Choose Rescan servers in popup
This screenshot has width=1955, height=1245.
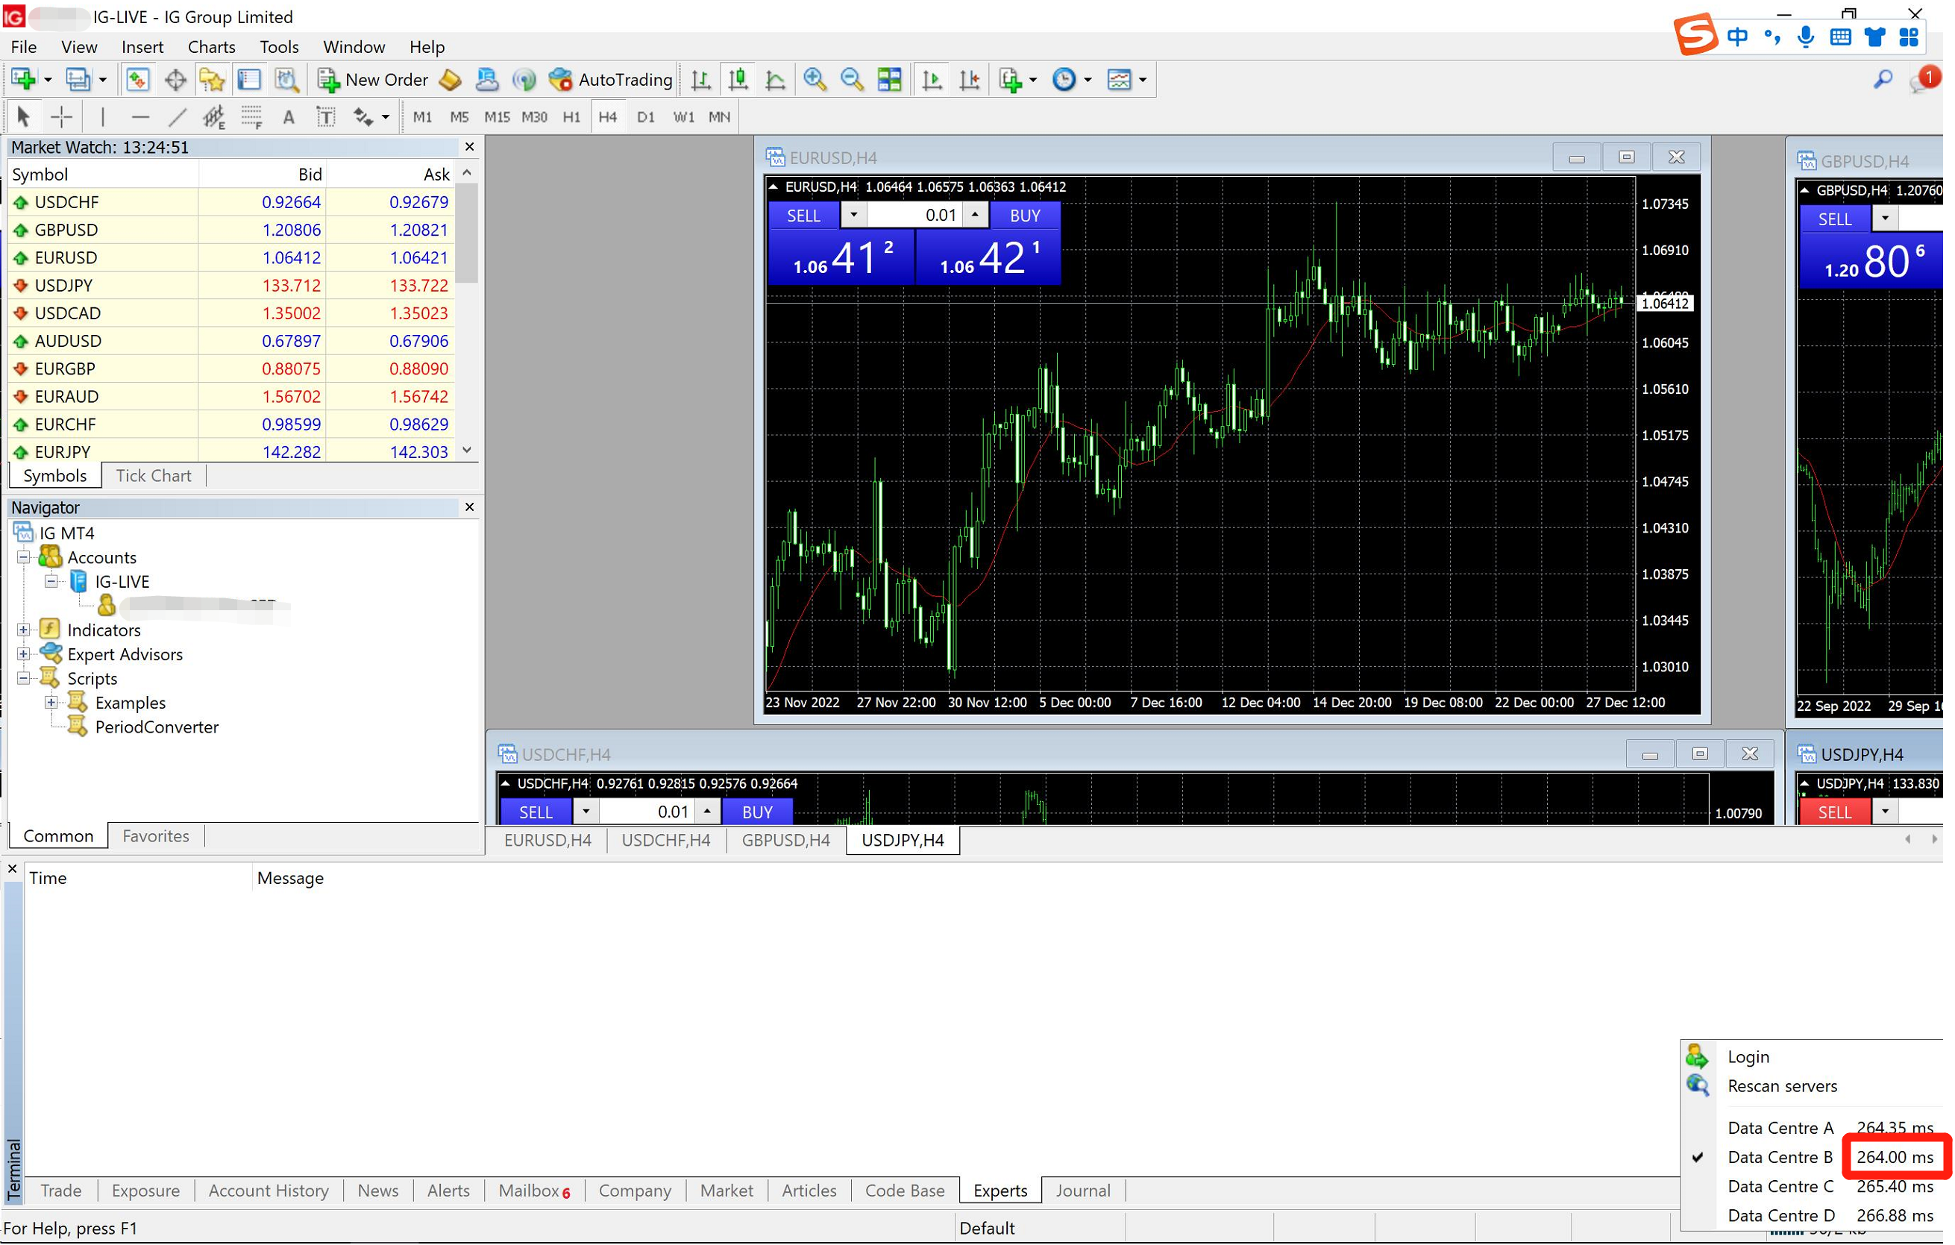point(1782,1087)
